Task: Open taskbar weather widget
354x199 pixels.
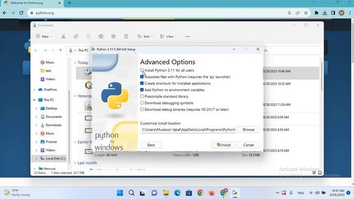Action: point(17,193)
